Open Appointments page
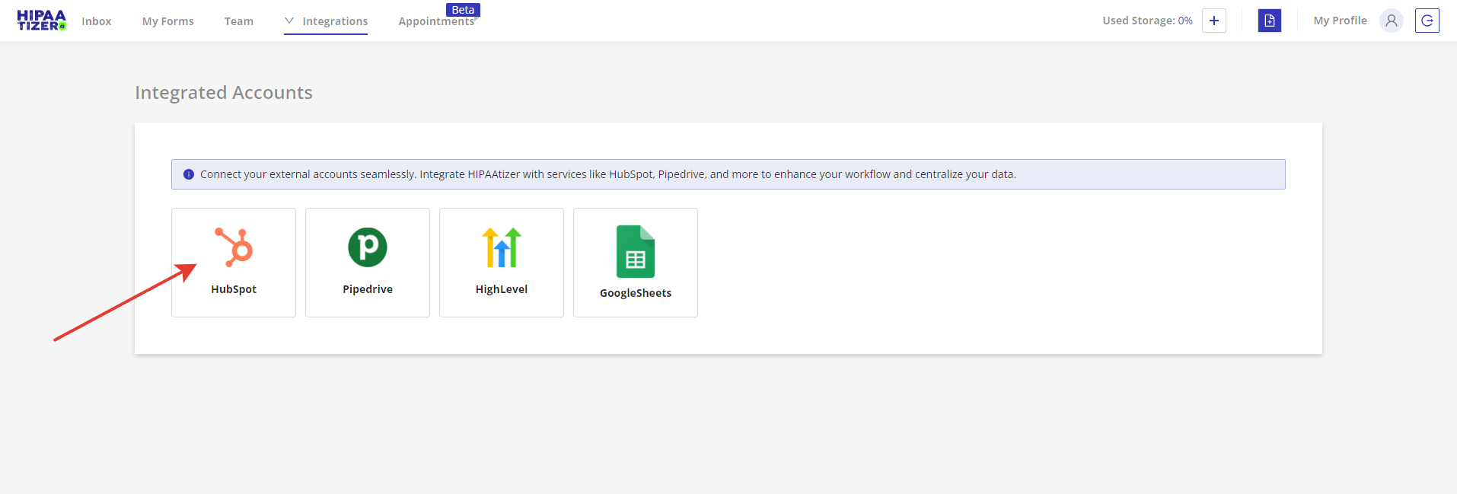The width and height of the screenshot is (1457, 494). coord(436,21)
